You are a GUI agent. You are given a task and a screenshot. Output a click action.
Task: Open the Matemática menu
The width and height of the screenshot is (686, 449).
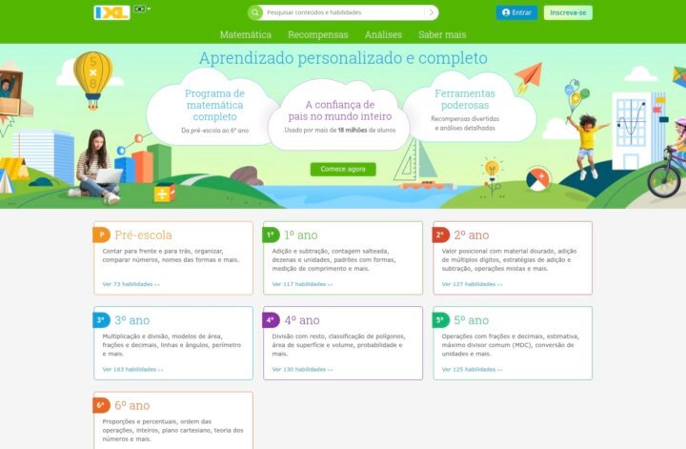245,34
